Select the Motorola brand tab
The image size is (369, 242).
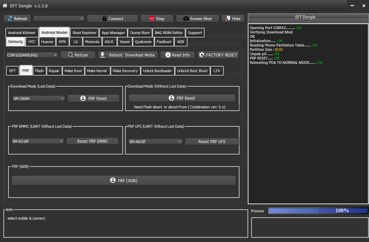[92, 41]
